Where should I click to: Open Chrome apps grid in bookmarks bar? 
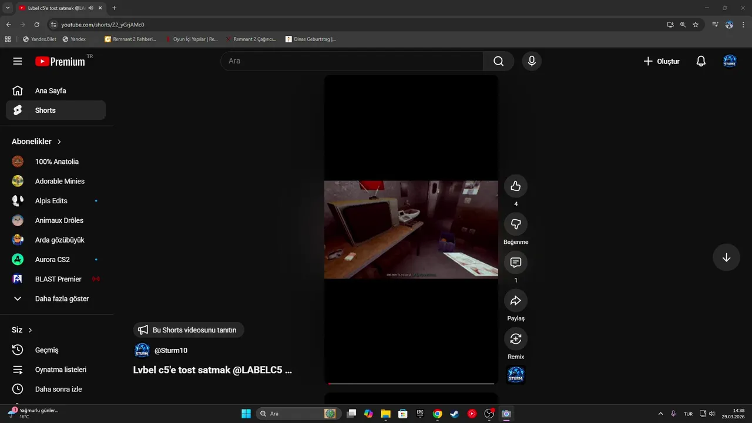8,39
